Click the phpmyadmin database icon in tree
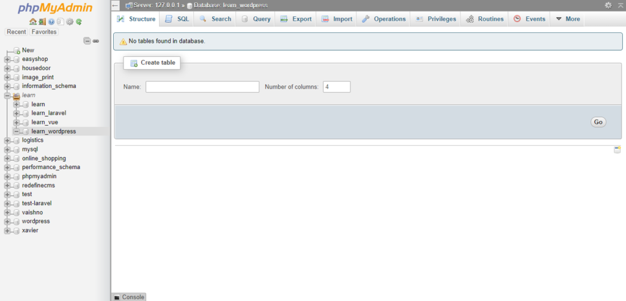This screenshot has height=301, width=626. [17, 176]
